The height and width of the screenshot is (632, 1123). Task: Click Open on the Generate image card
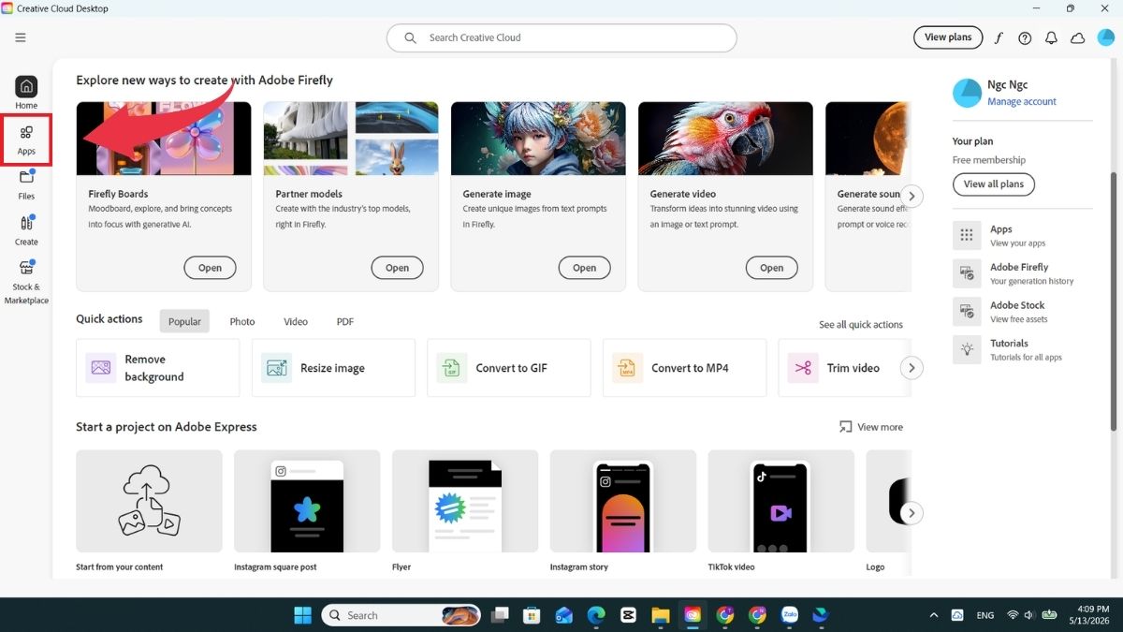tap(584, 268)
